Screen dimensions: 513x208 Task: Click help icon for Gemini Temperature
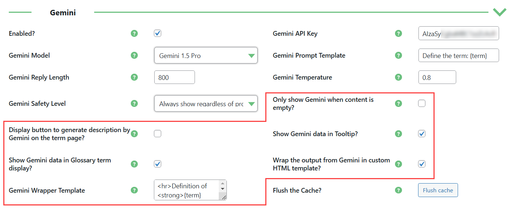pyautogui.click(x=399, y=77)
